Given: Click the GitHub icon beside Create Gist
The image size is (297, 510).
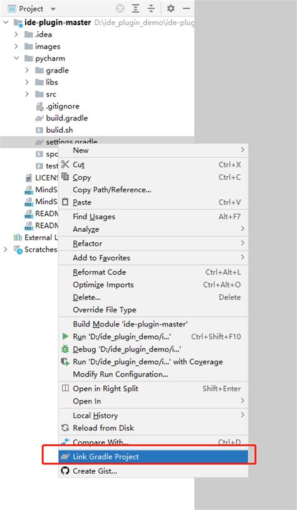Looking at the screenshot, I should (65, 471).
